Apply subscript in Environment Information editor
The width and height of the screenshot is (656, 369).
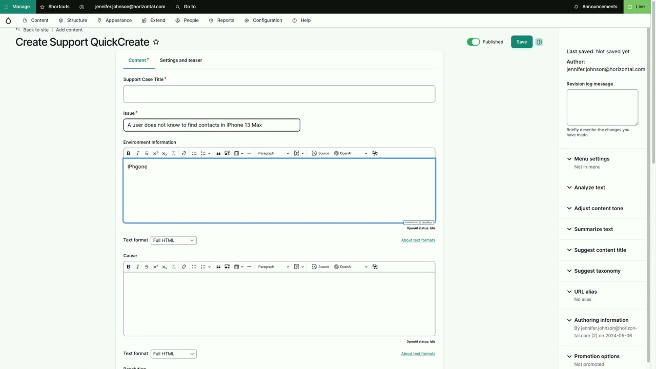tap(165, 153)
